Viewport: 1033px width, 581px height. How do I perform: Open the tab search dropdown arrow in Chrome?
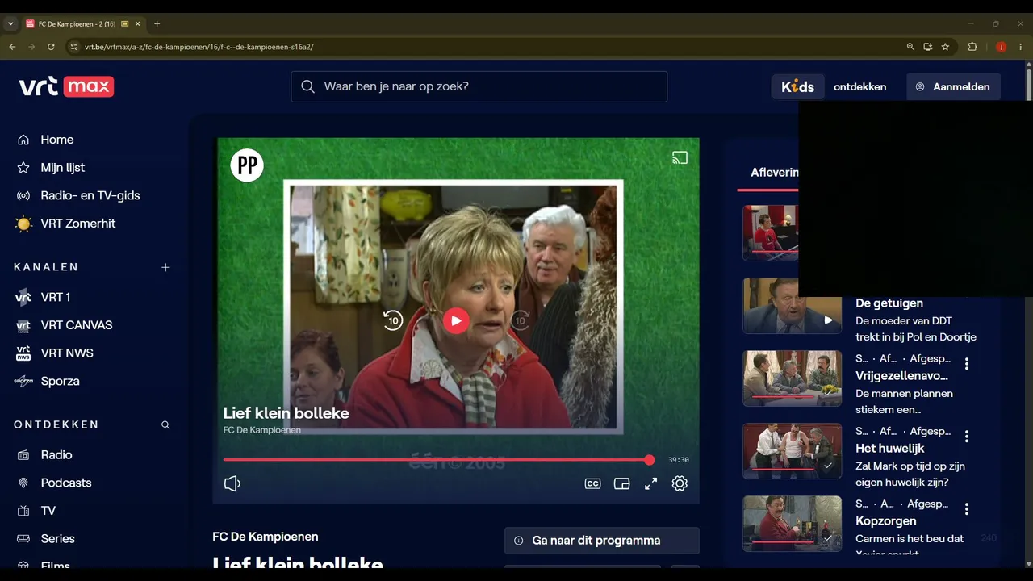10,24
